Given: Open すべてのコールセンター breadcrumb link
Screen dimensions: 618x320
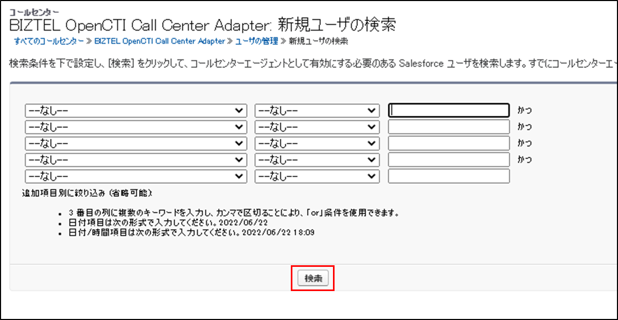Looking at the screenshot, I should [x=49, y=41].
